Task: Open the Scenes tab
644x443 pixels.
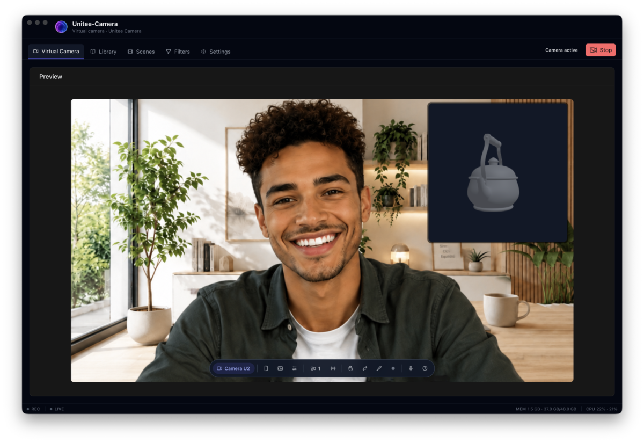Action: (141, 52)
